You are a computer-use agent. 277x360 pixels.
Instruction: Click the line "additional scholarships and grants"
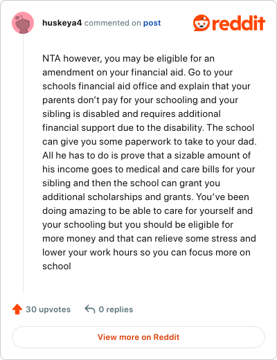point(117,197)
